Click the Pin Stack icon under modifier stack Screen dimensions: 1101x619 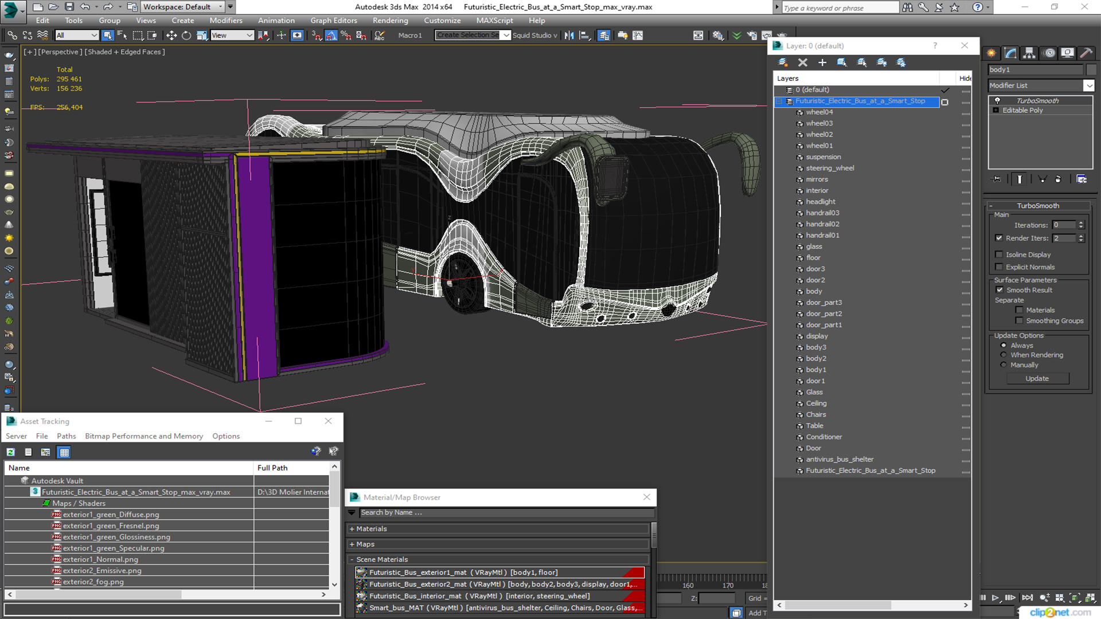[997, 179]
